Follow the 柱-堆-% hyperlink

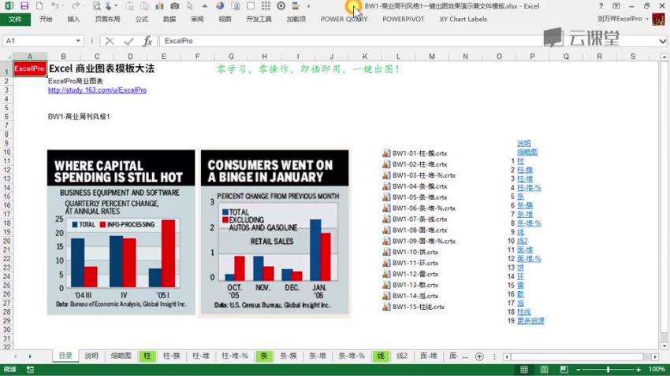pos(529,187)
